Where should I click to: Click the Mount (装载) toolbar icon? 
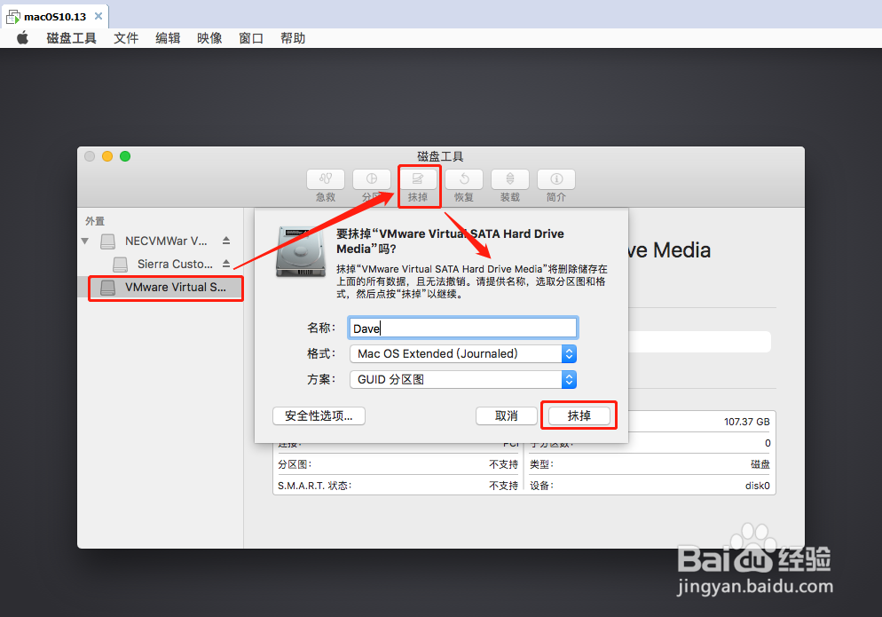(510, 179)
